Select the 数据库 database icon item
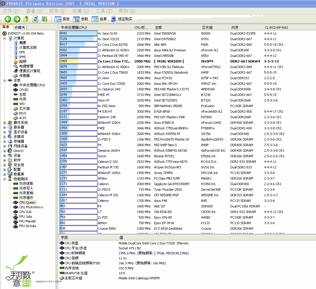This screenshot has width=316, height=289. pyautogui.click(x=10, y=174)
